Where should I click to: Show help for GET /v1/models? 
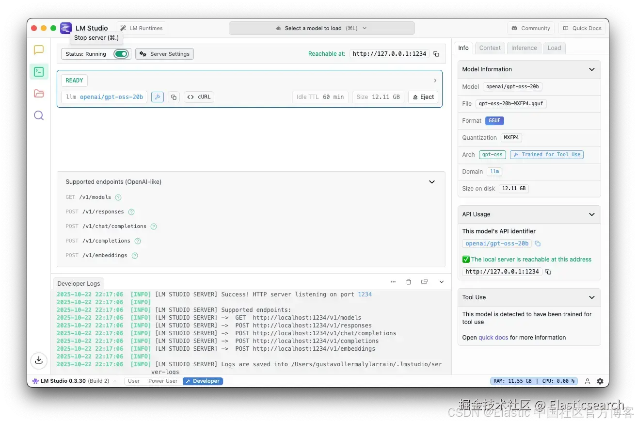click(118, 197)
